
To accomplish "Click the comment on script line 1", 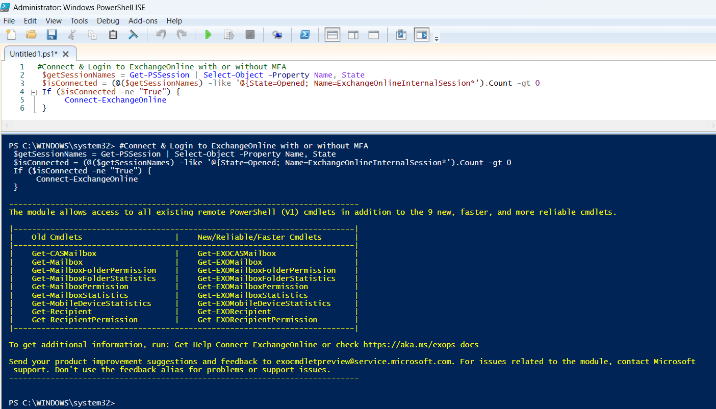I will 162,67.
